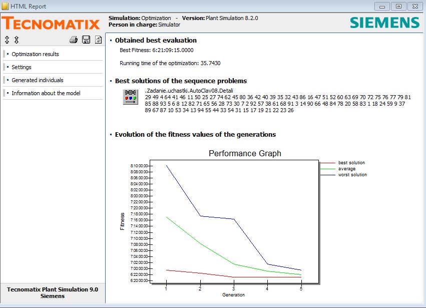Open Information about the model

(x=46, y=93)
